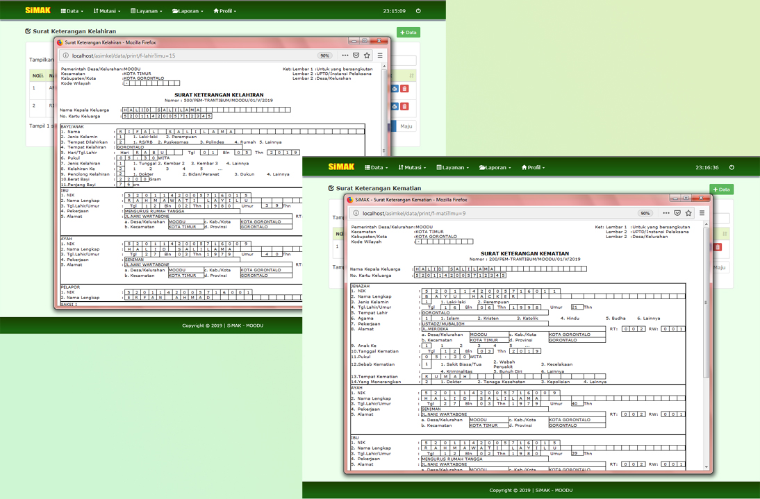
Task: Reset the 90% zoom in Kematian popup
Action: 645,213
